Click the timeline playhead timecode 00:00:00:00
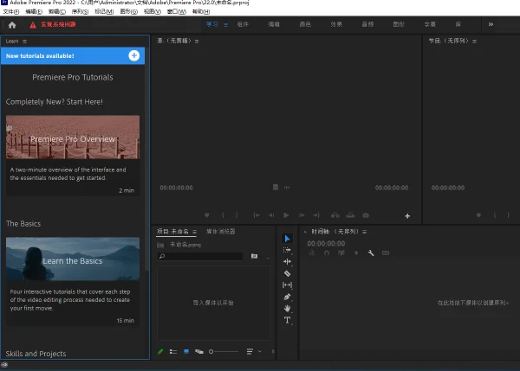520x371 pixels. [326, 244]
